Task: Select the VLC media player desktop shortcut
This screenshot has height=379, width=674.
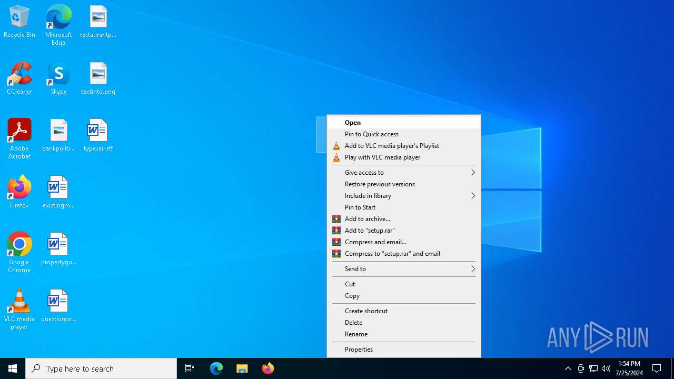Action: click(19, 310)
